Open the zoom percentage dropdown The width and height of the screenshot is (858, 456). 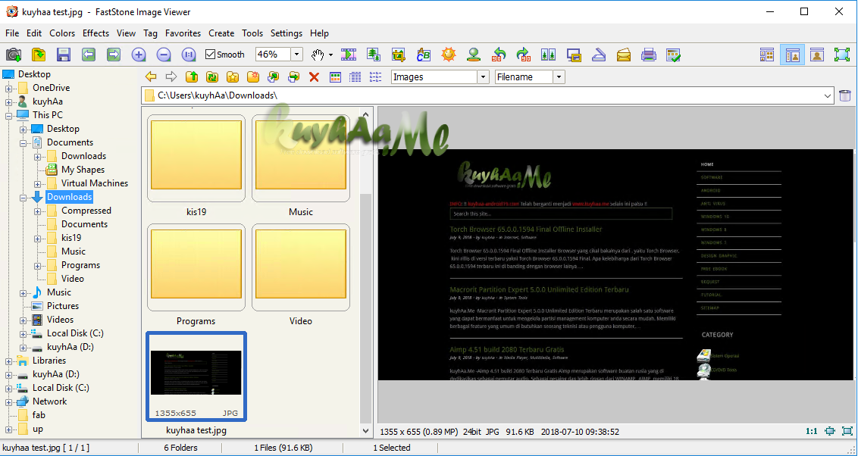(296, 54)
